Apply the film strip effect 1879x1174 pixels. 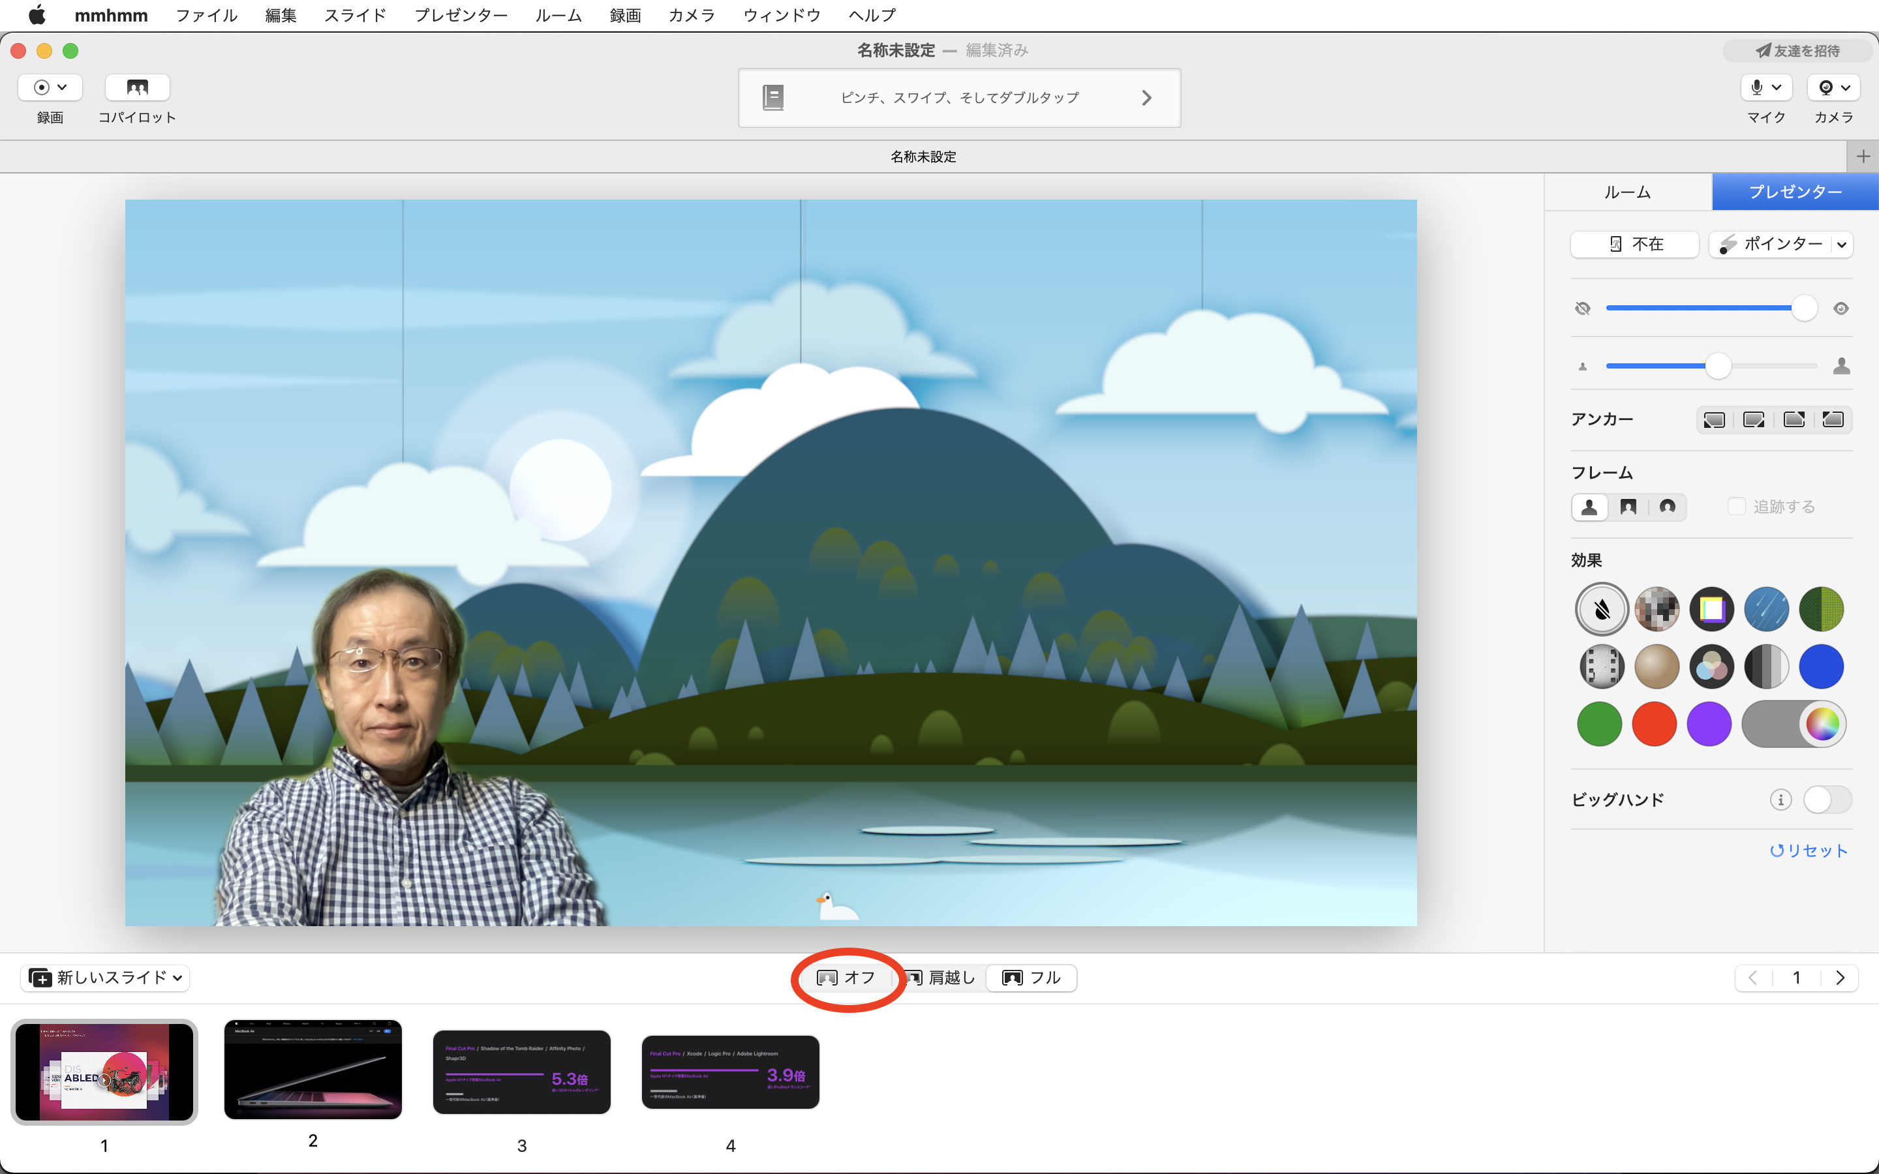click(x=1601, y=666)
